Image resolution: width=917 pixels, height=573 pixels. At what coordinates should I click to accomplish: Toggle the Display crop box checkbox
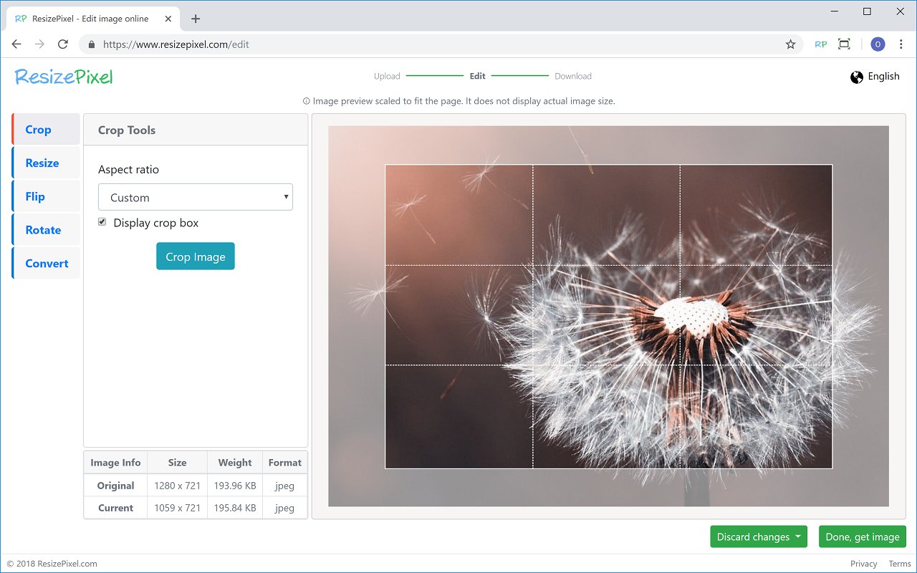point(102,223)
